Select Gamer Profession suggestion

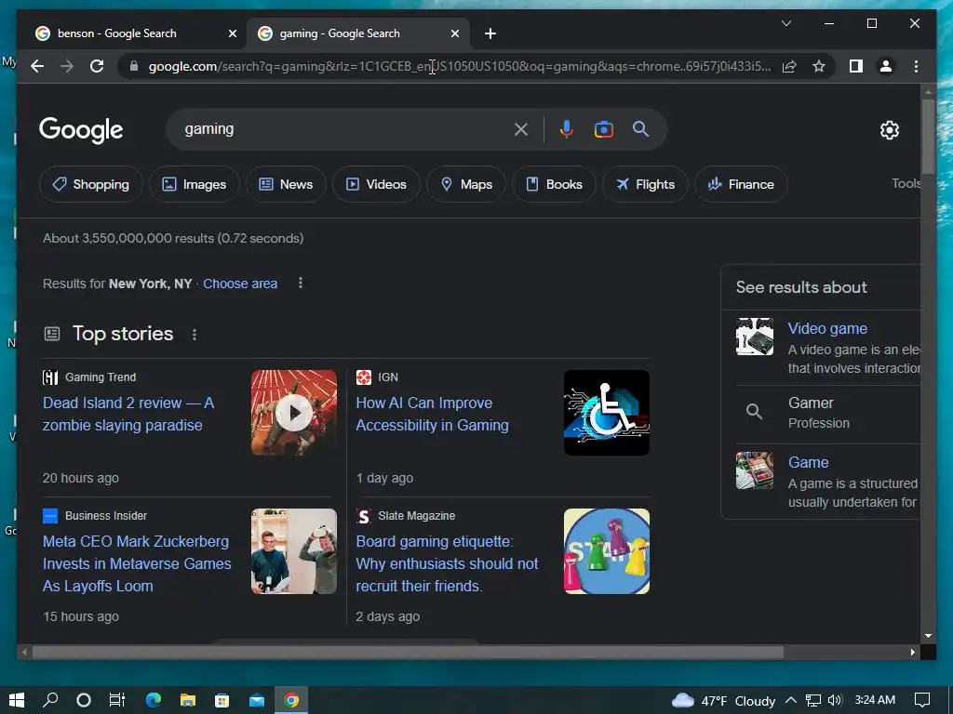[821, 413]
